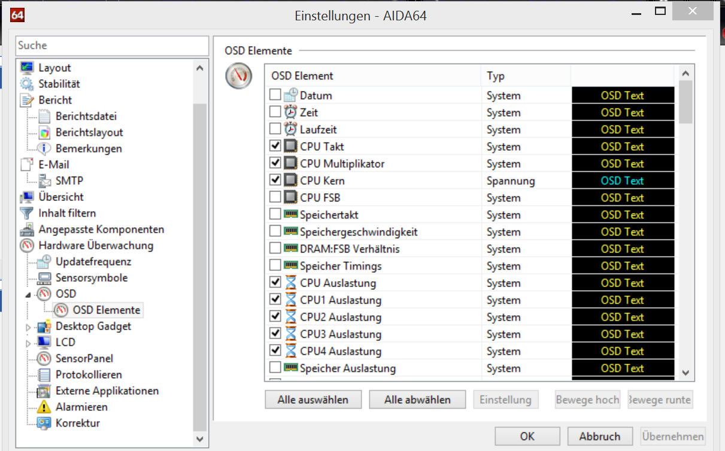Click the Bemerkungen info bubble icon
Screen dimensions: 725x451
coord(44,148)
